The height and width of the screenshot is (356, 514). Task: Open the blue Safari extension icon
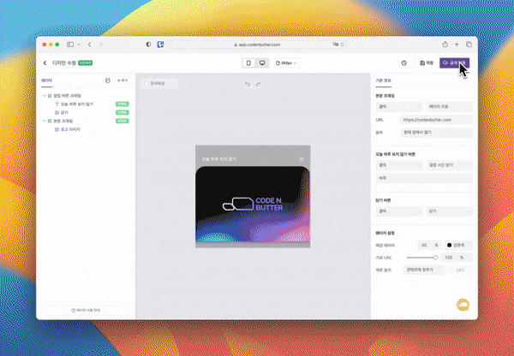tap(160, 44)
